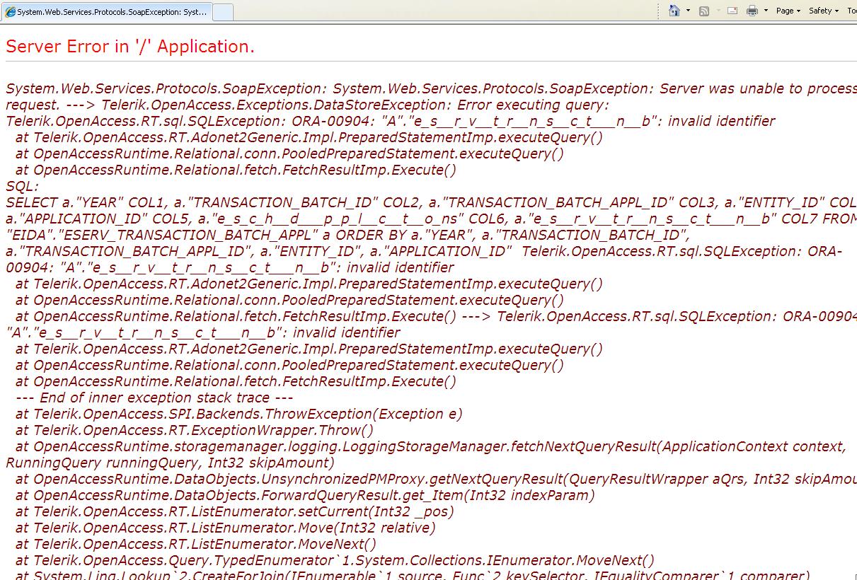This screenshot has width=857, height=580.
Task: Click the line starting 'a."APPLICATION_ID" COL5'
Action: [431, 219]
